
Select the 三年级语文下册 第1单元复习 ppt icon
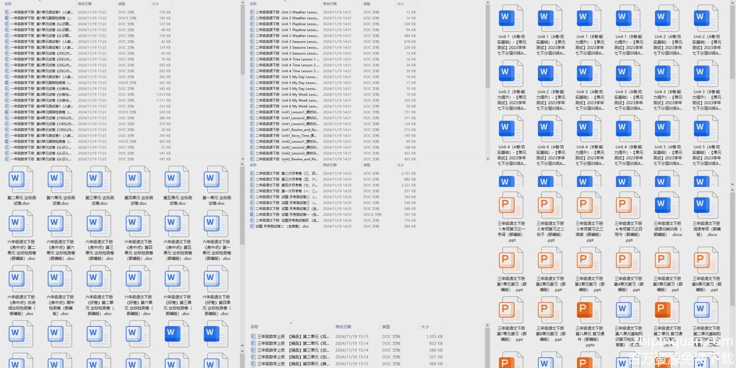pyautogui.click(x=511, y=261)
